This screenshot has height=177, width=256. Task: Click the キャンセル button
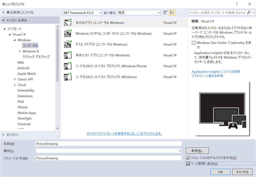[x=242, y=172]
